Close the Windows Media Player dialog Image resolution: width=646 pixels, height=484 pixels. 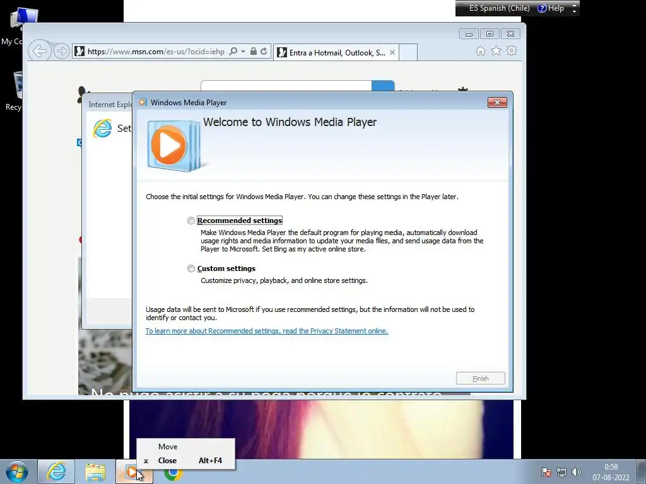pyautogui.click(x=497, y=103)
